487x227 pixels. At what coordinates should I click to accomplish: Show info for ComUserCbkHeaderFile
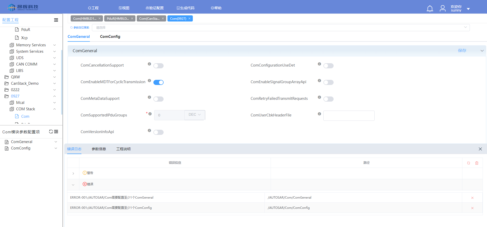coord(319,114)
